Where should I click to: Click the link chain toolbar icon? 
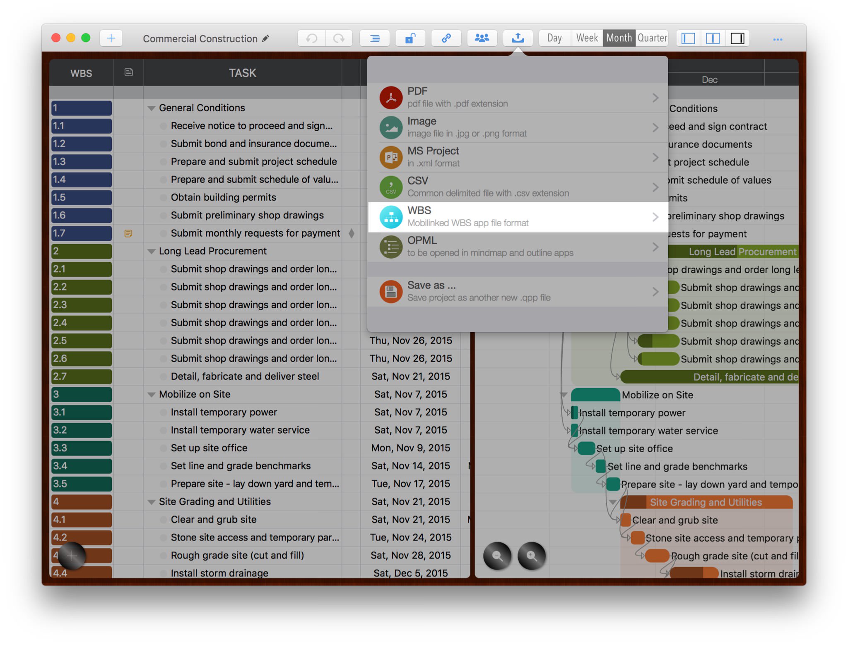tap(446, 38)
